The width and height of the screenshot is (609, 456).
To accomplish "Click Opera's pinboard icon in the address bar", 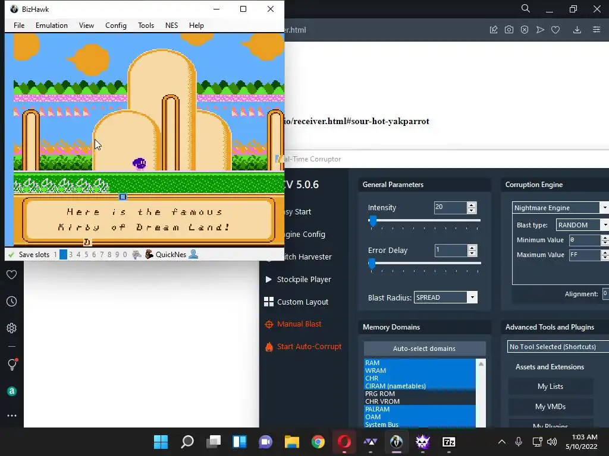I will (494, 30).
